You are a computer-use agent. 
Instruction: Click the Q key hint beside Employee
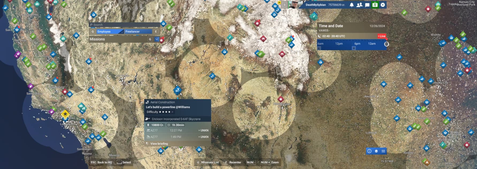[x=93, y=31]
